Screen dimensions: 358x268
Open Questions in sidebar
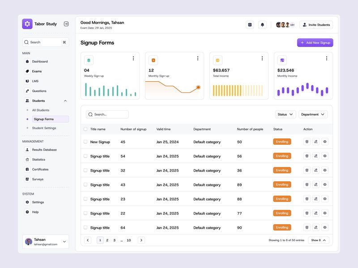coord(39,91)
